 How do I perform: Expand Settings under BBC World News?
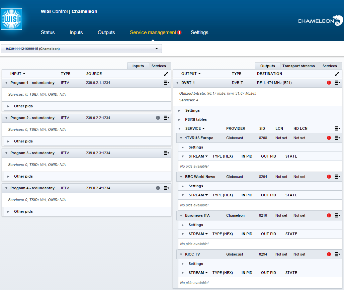182,186
